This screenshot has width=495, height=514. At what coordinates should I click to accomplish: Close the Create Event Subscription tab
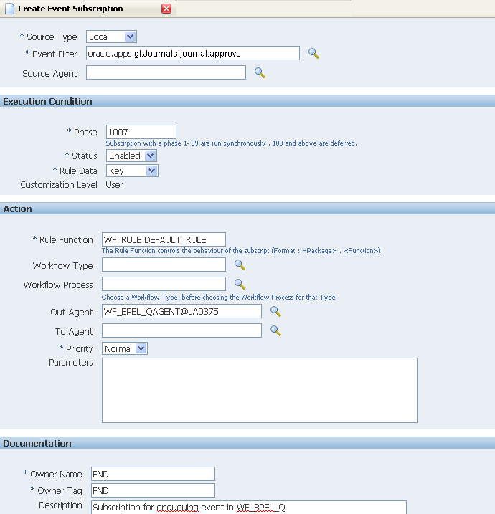coord(166,9)
